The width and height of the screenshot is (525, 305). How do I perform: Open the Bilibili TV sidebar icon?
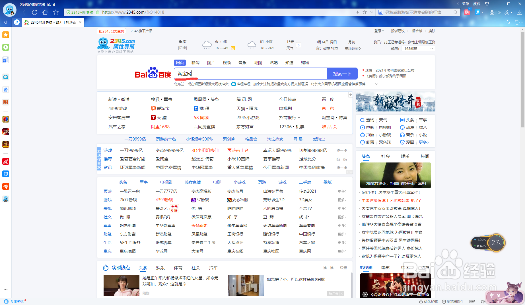coord(6,77)
